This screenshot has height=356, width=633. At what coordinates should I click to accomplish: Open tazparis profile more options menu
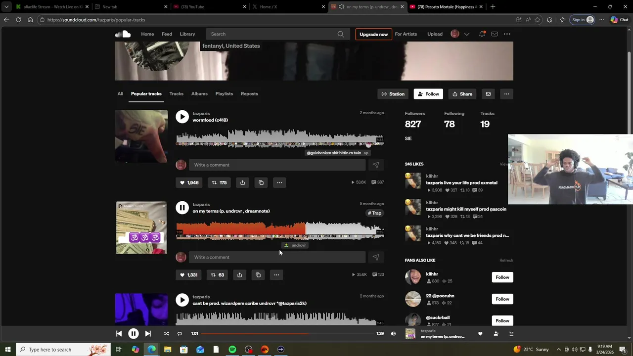click(x=506, y=94)
